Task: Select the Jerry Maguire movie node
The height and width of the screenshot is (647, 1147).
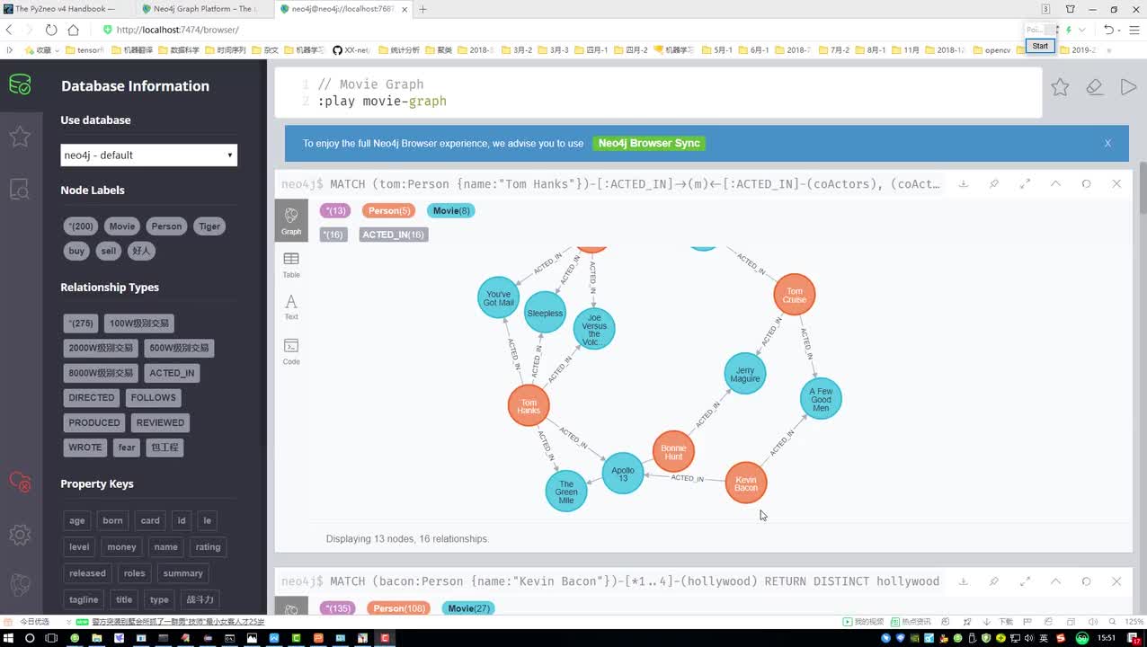Action: (x=745, y=374)
